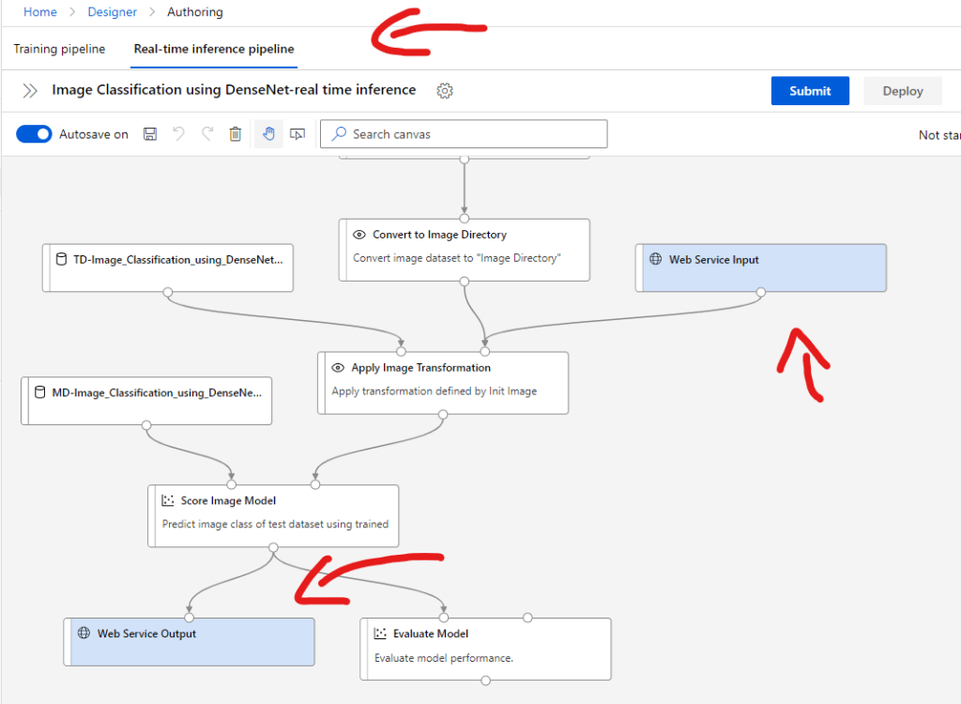Expand the collapsed panel using the double chevron
Viewport: 961px width, 704px height.
tap(29, 90)
